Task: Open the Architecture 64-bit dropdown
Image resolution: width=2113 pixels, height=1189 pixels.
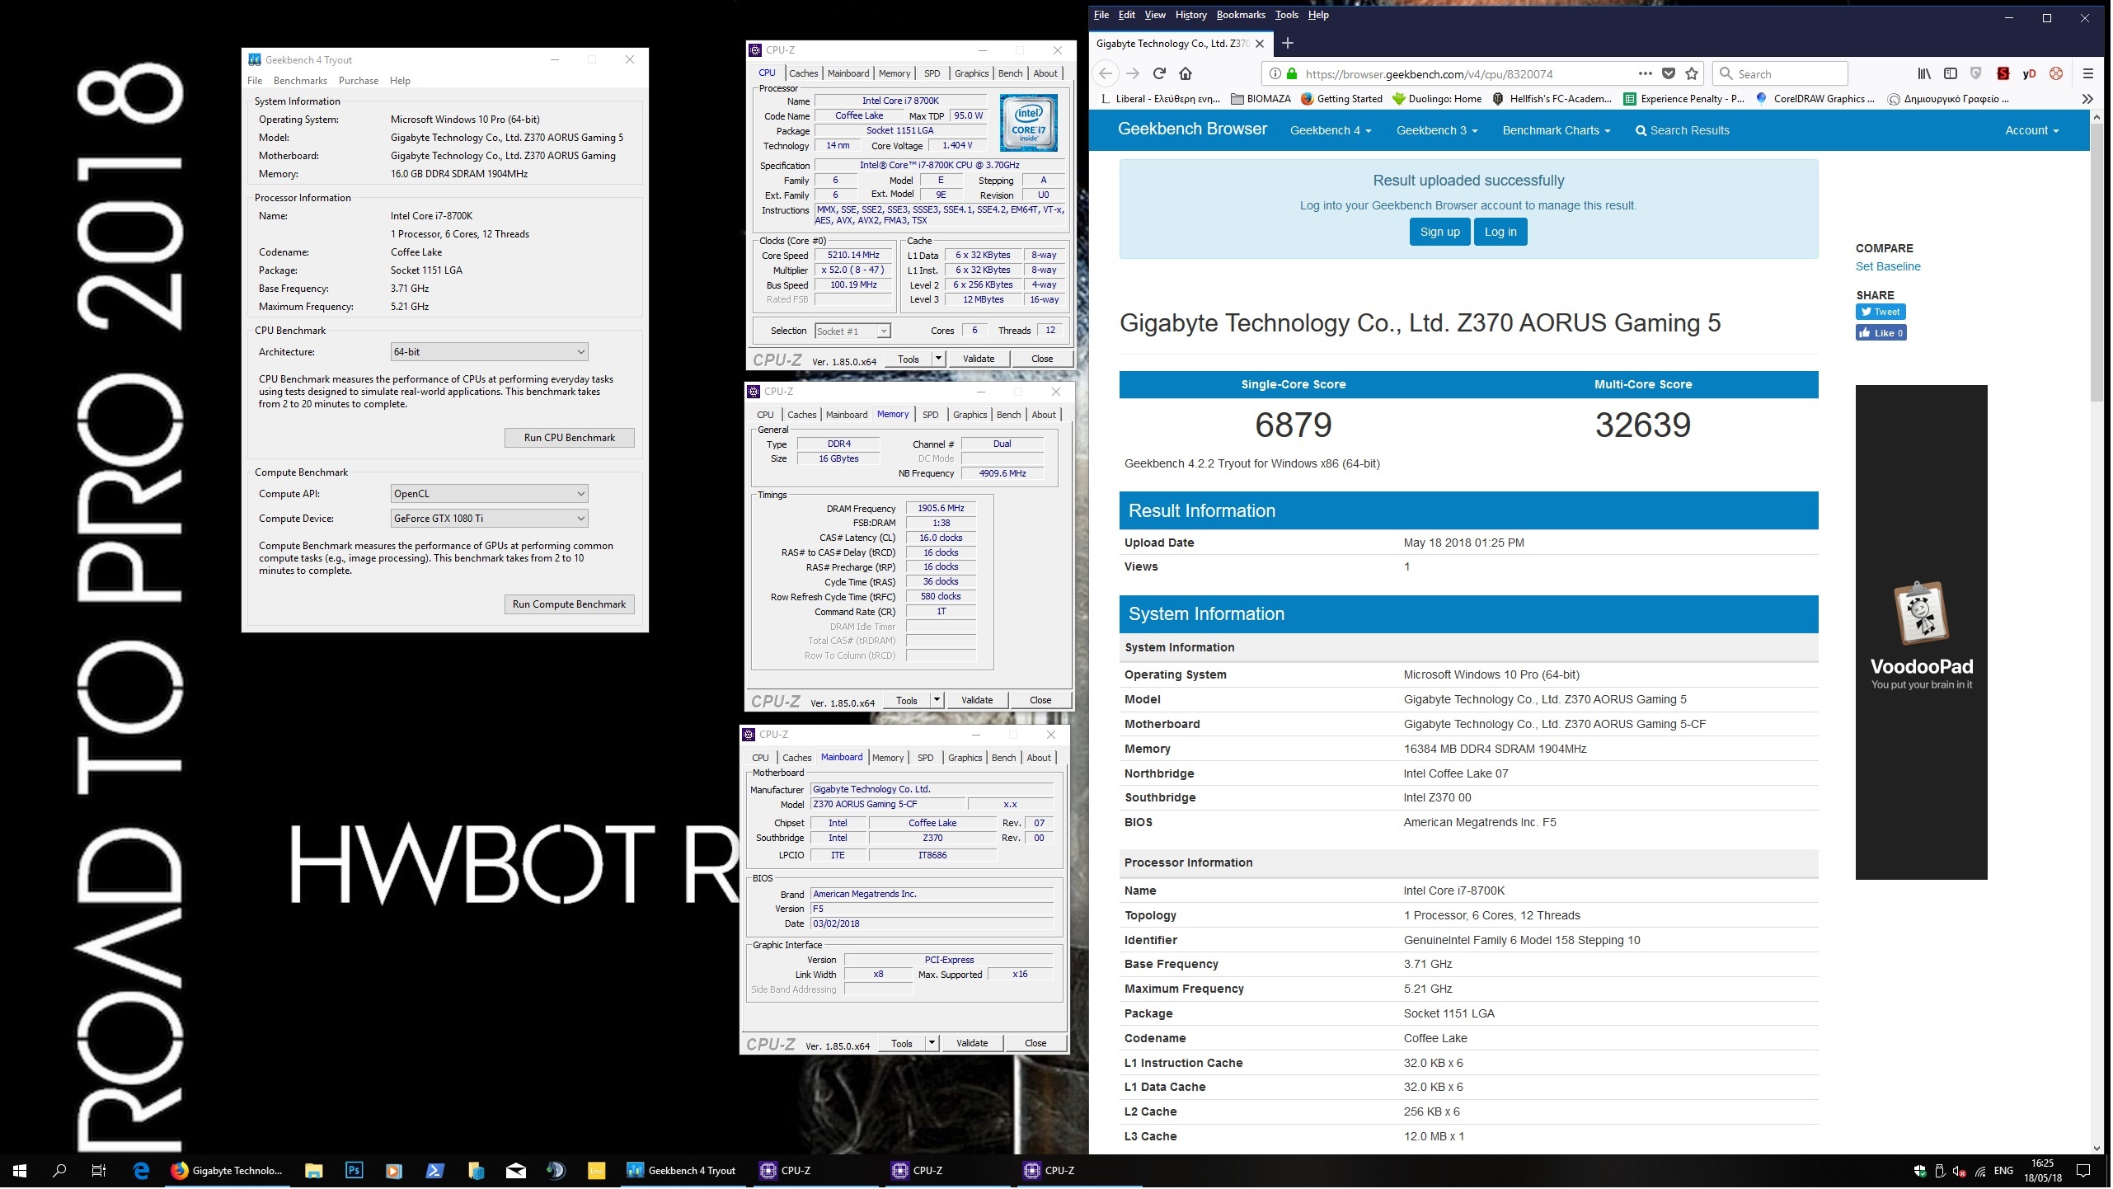Action: click(491, 353)
